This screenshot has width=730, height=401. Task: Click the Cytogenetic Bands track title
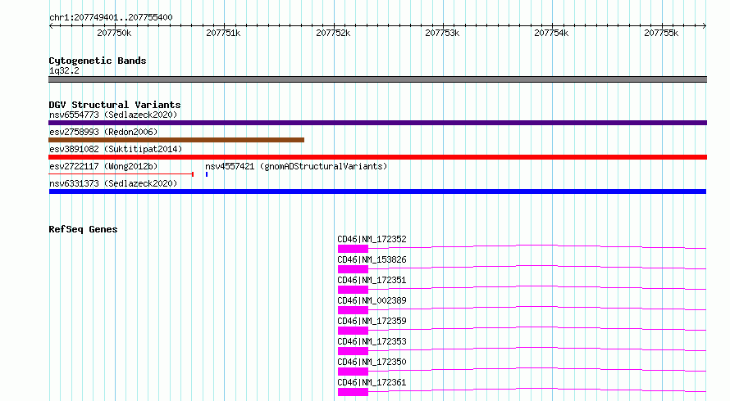[98, 61]
